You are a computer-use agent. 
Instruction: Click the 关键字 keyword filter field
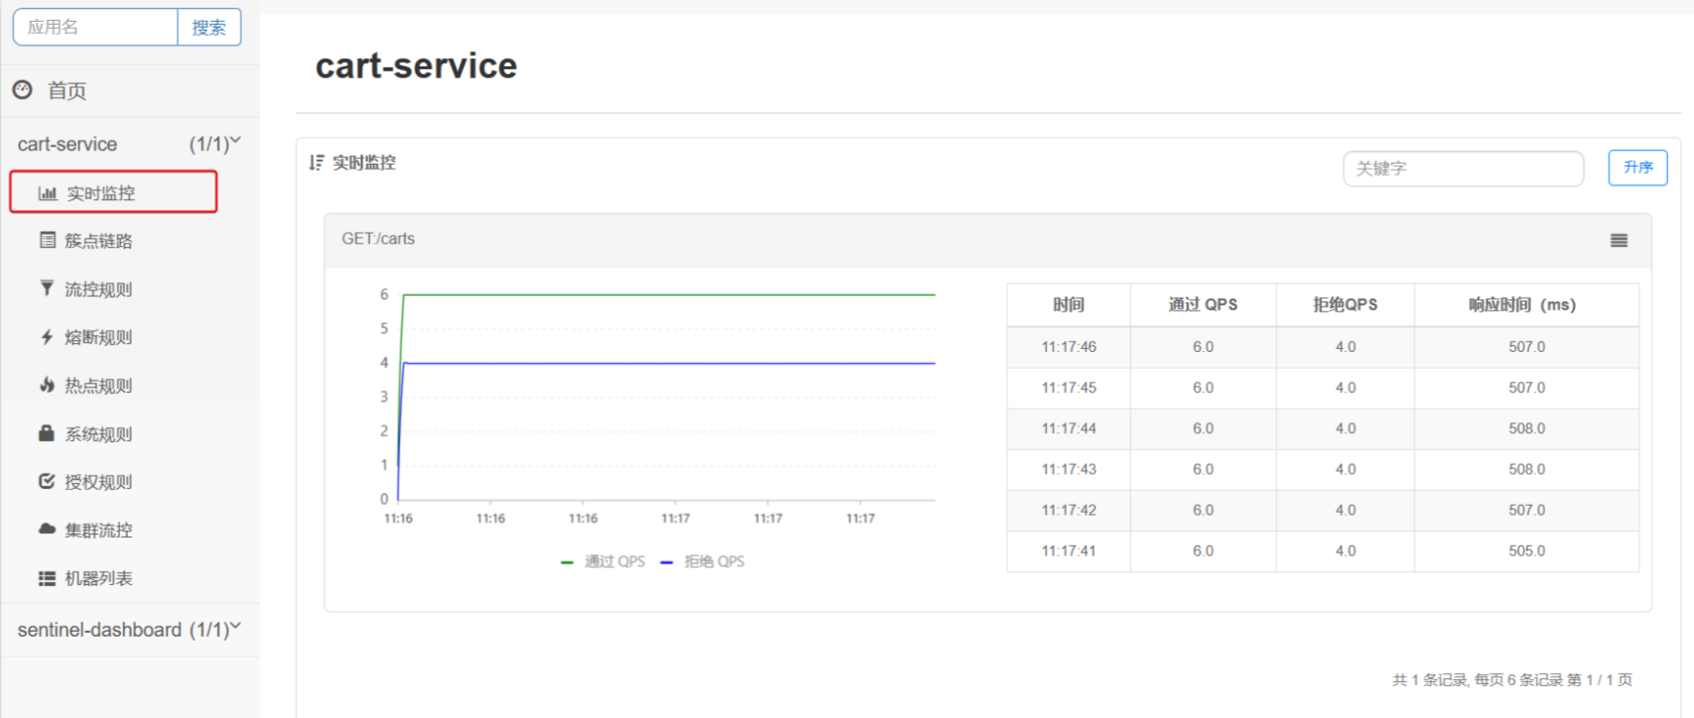click(x=1463, y=169)
